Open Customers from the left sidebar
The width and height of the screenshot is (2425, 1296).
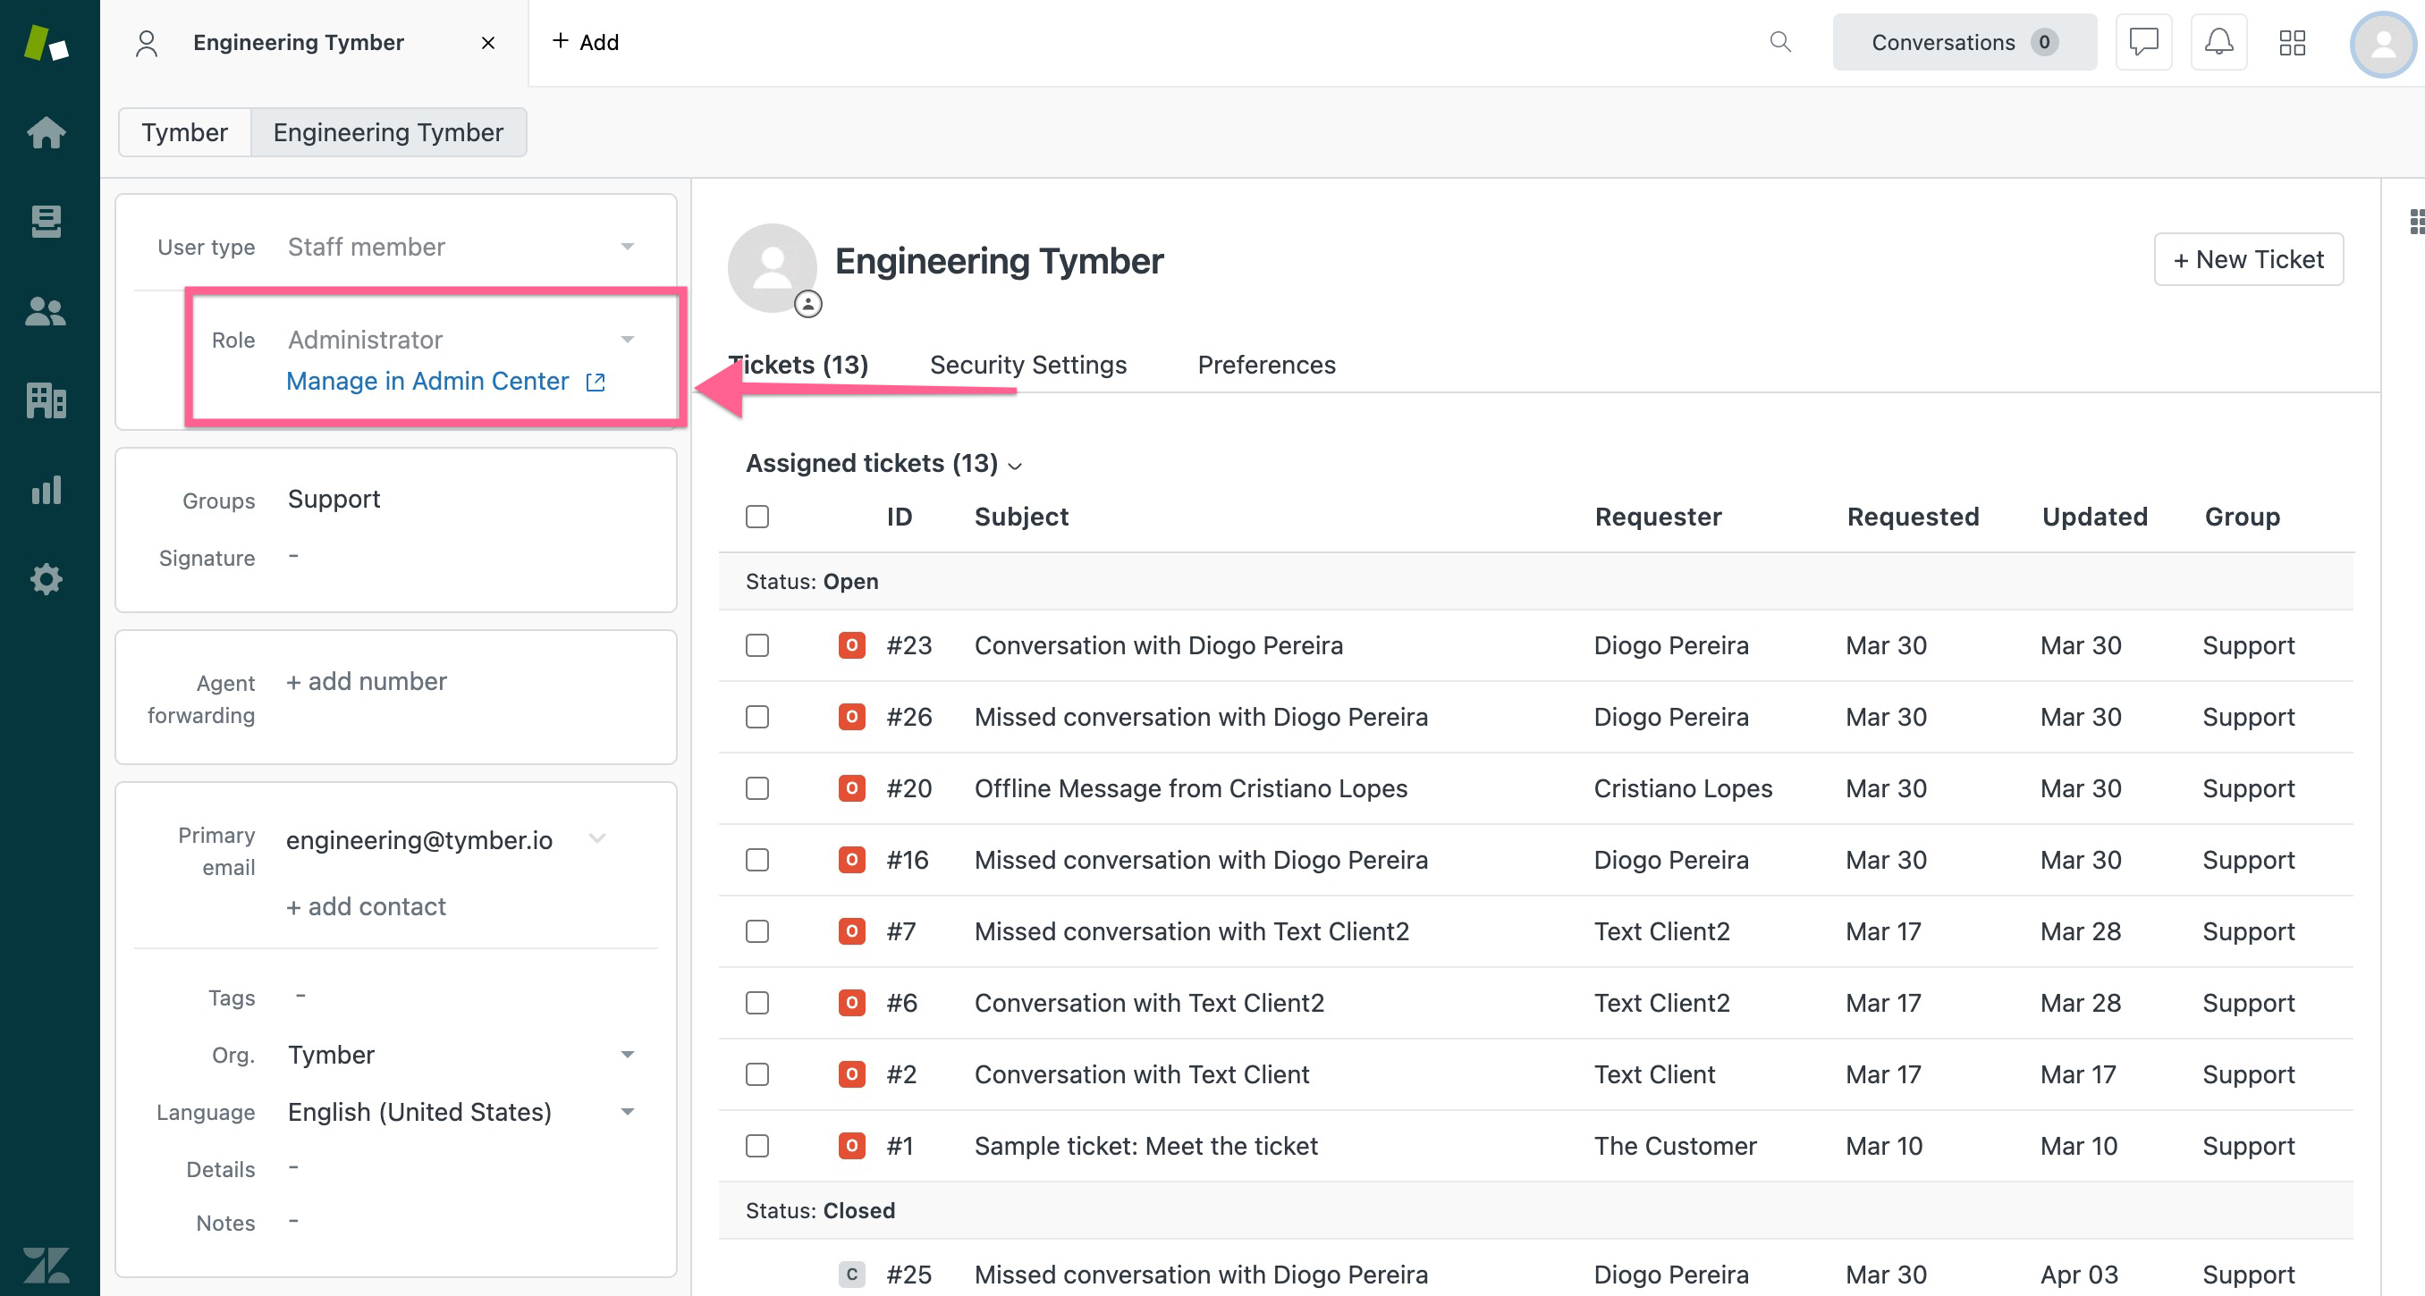coord(46,312)
